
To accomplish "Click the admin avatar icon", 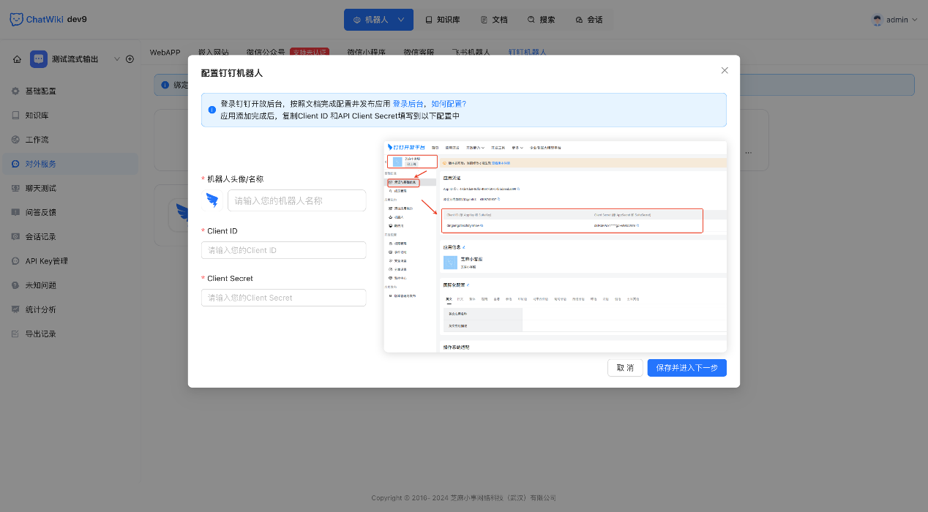I will point(878,20).
